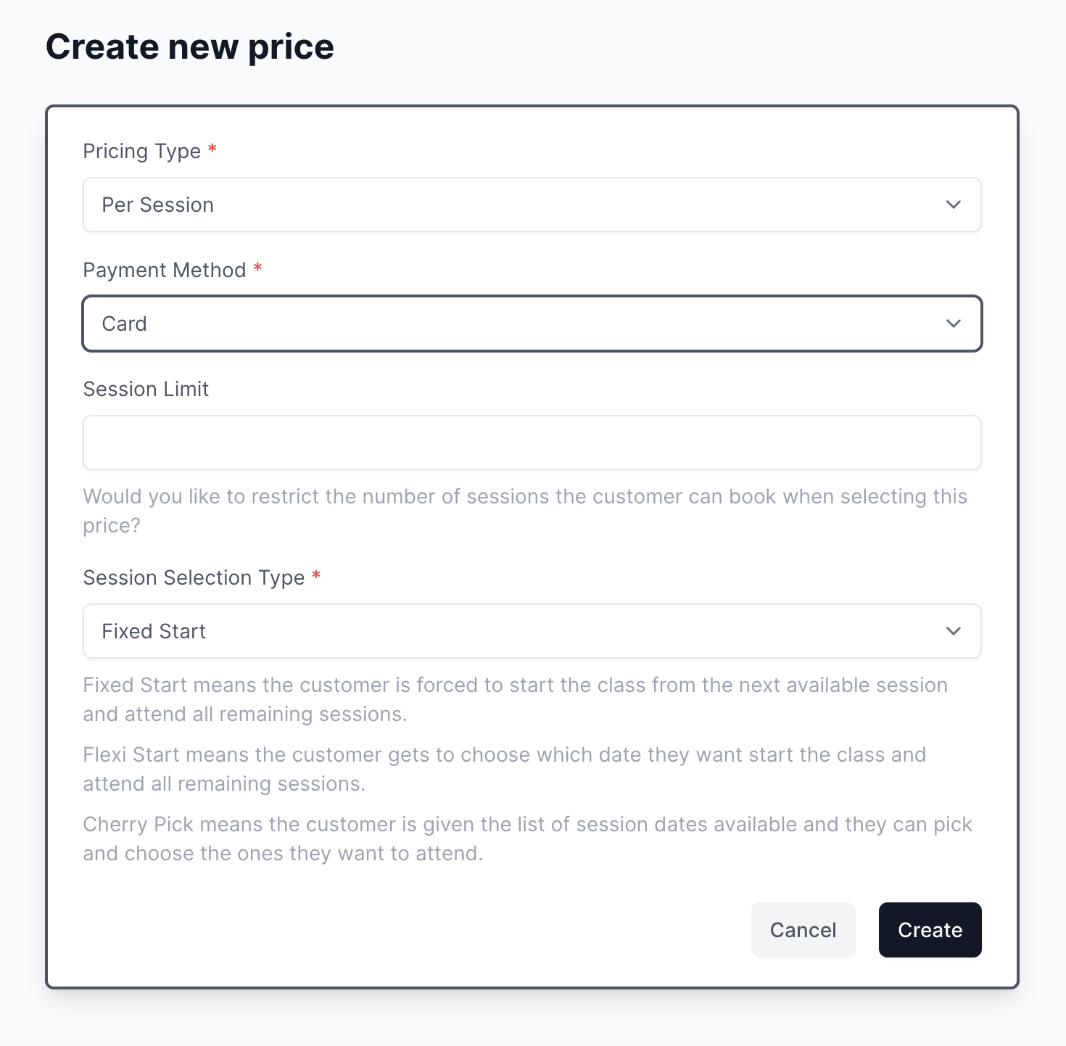Click the "Create new price" heading
Image resolution: width=1066 pixels, height=1046 pixels.
[x=190, y=46]
